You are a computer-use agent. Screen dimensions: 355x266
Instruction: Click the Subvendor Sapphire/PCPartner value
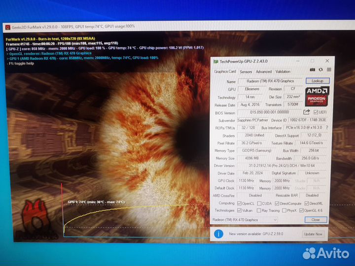pyautogui.click(x=252, y=120)
